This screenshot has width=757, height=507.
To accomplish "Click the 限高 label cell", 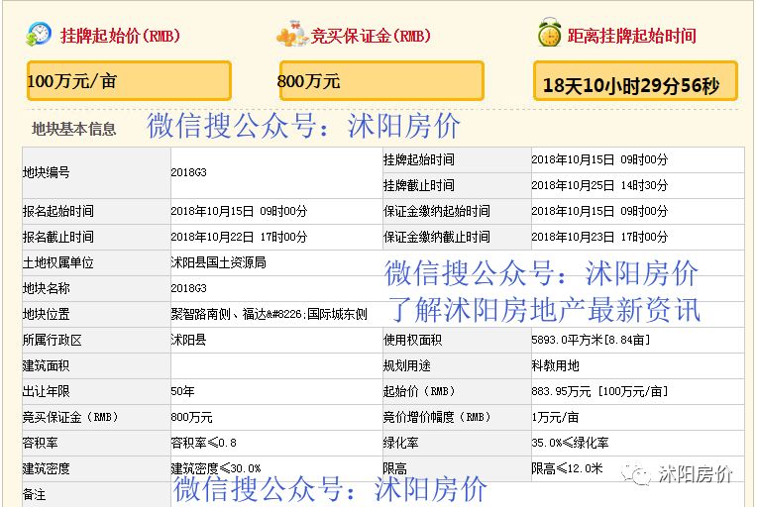I will 457,469.
